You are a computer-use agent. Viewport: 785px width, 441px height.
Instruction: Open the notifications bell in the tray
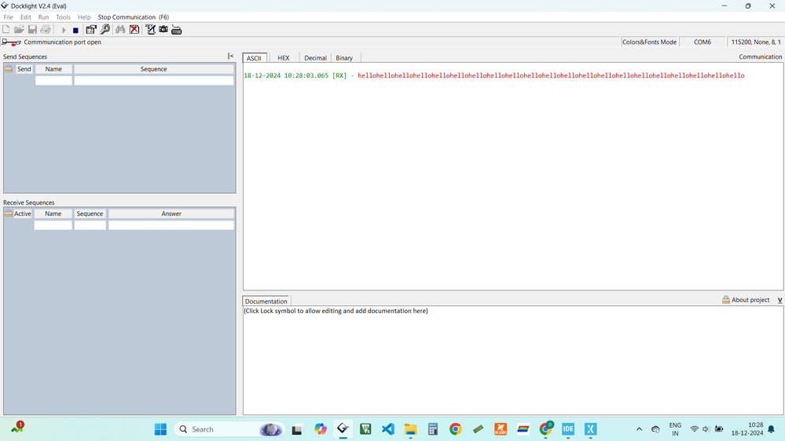772,429
